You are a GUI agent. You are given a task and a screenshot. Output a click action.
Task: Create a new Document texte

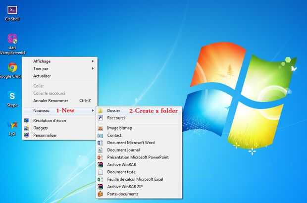click(139, 172)
